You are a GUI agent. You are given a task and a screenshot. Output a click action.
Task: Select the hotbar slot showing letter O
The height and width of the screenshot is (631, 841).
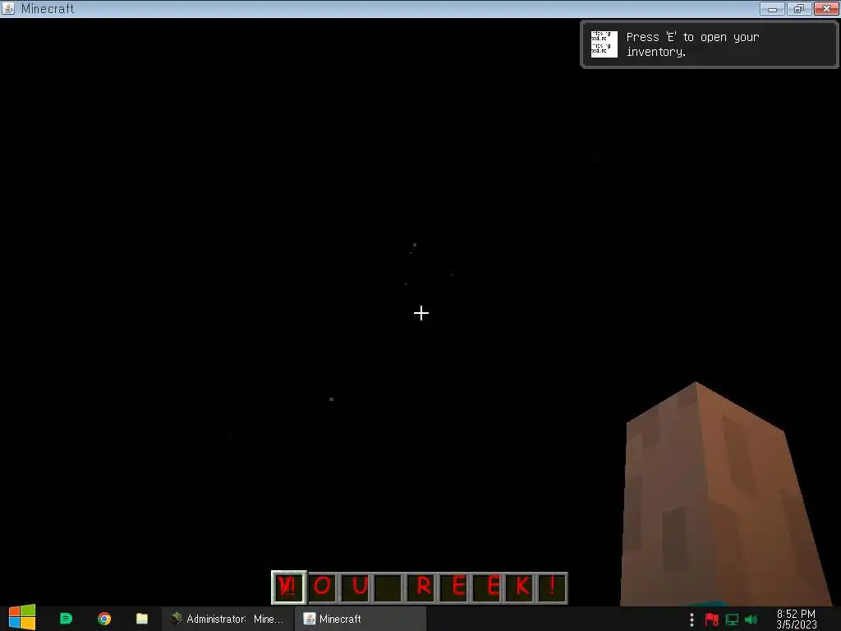click(x=323, y=587)
